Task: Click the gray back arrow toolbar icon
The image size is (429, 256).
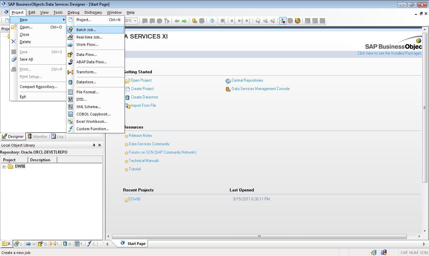Action: coord(177,21)
